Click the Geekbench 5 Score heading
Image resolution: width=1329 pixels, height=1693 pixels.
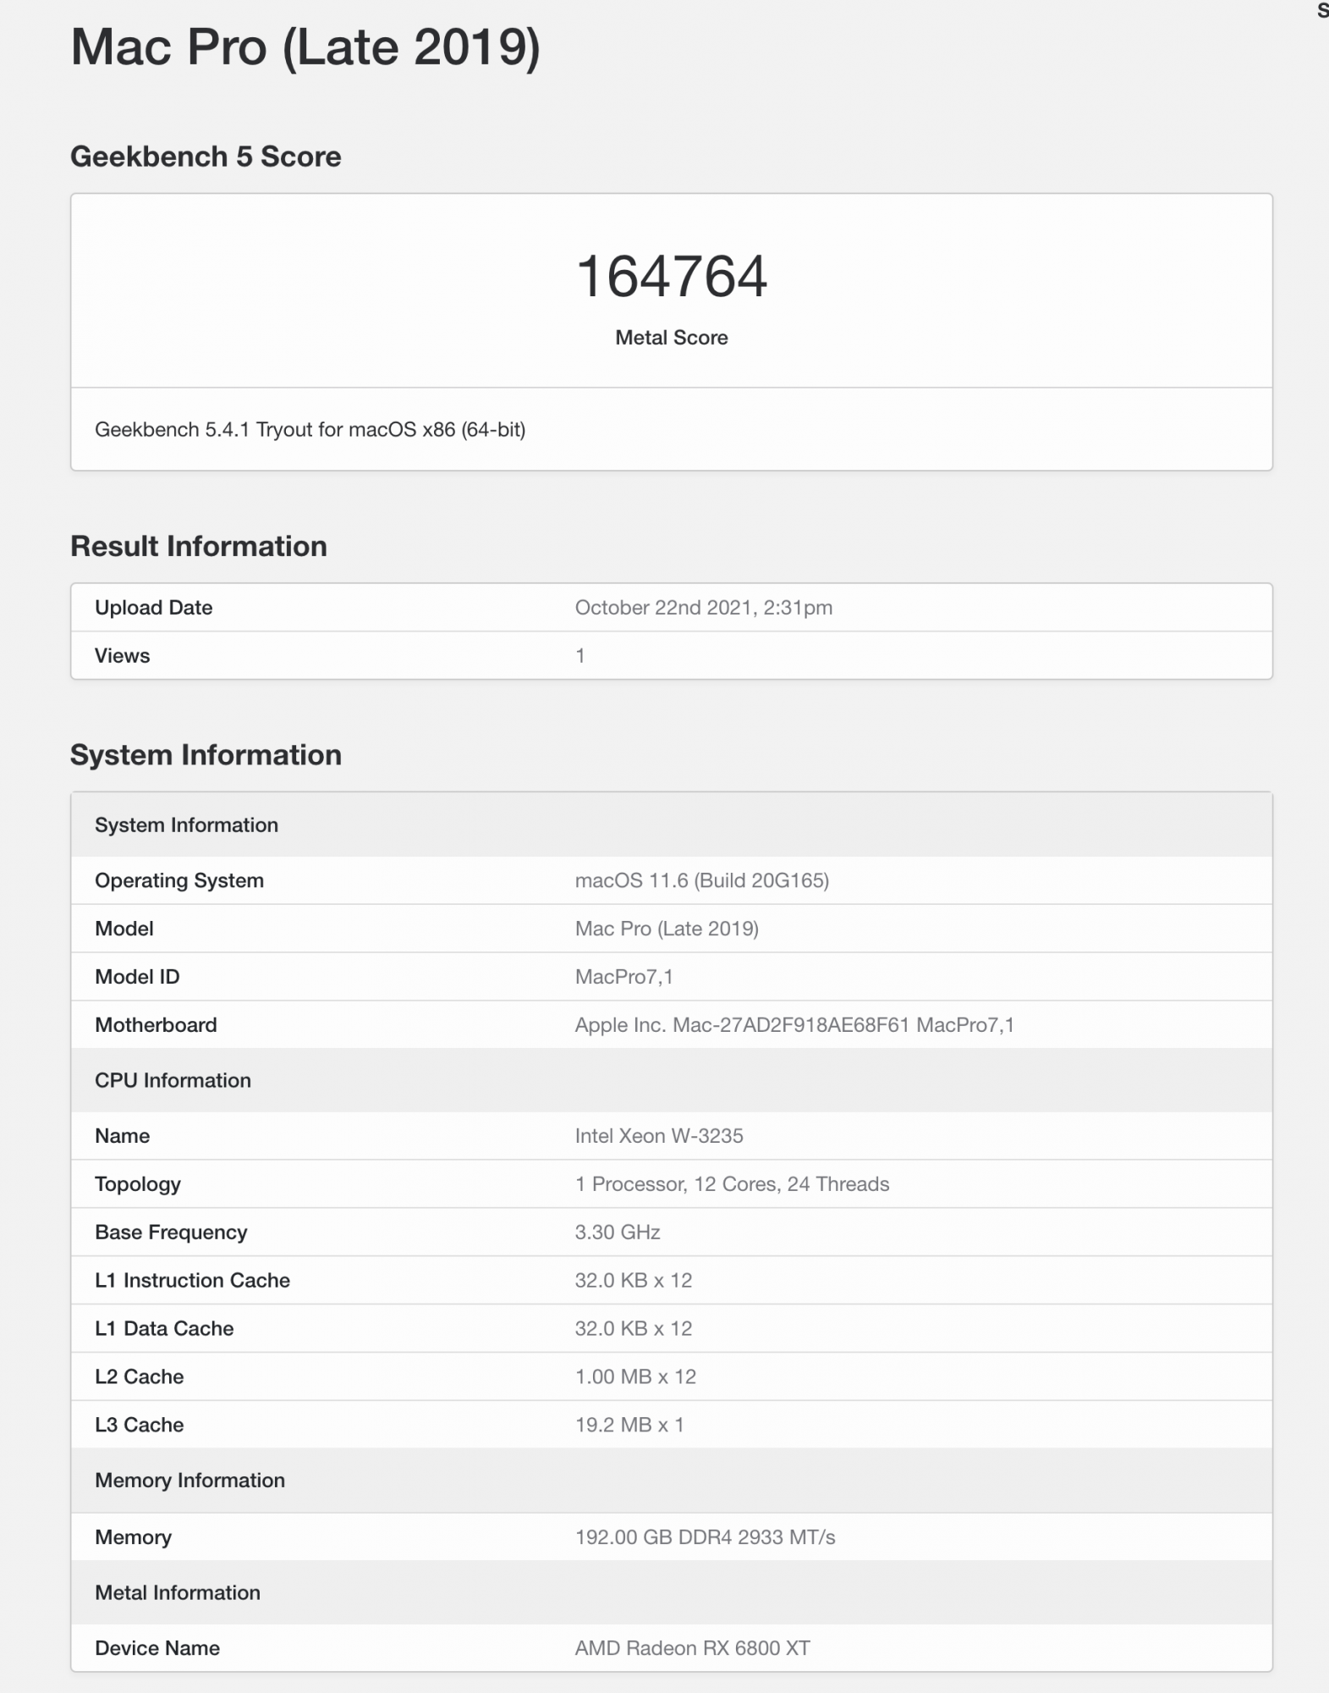click(x=206, y=157)
